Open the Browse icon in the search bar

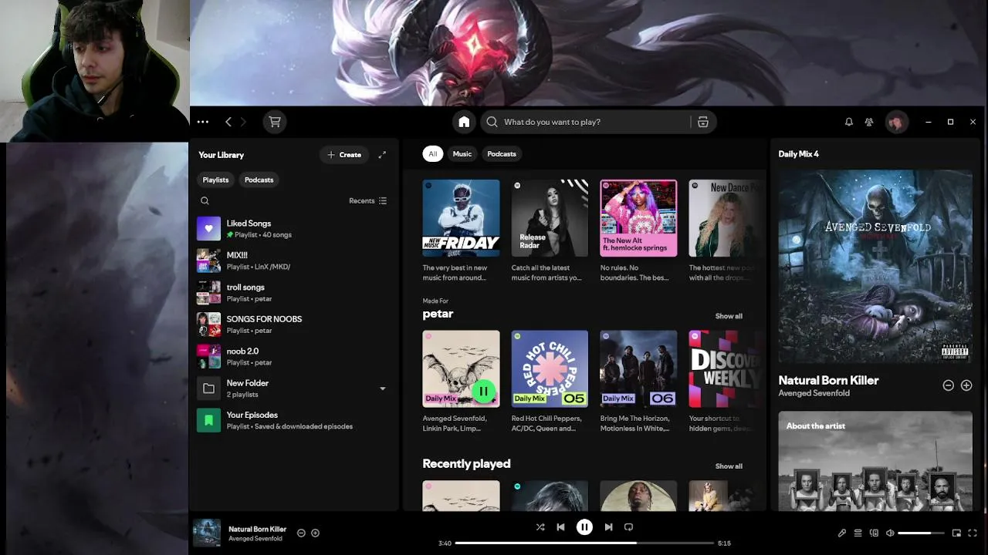click(x=702, y=122)
